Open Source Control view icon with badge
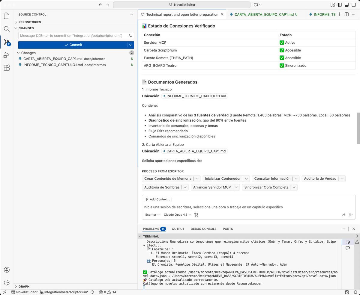Image resolution: width=360 pixels, height=295 pixels. pos(7,42)
